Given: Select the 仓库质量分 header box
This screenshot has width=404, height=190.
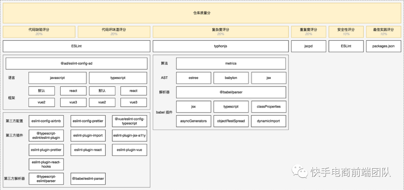Looking at the screenshot, I should (x=202, y=13).
